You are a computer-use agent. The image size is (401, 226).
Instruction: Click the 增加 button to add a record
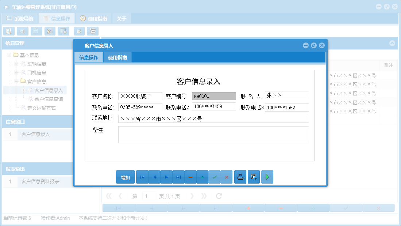tap(125, 177)
